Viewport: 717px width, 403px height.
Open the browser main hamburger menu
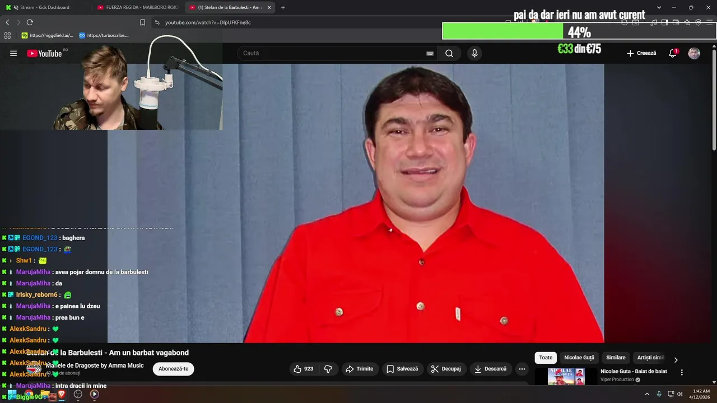point(710,22)
